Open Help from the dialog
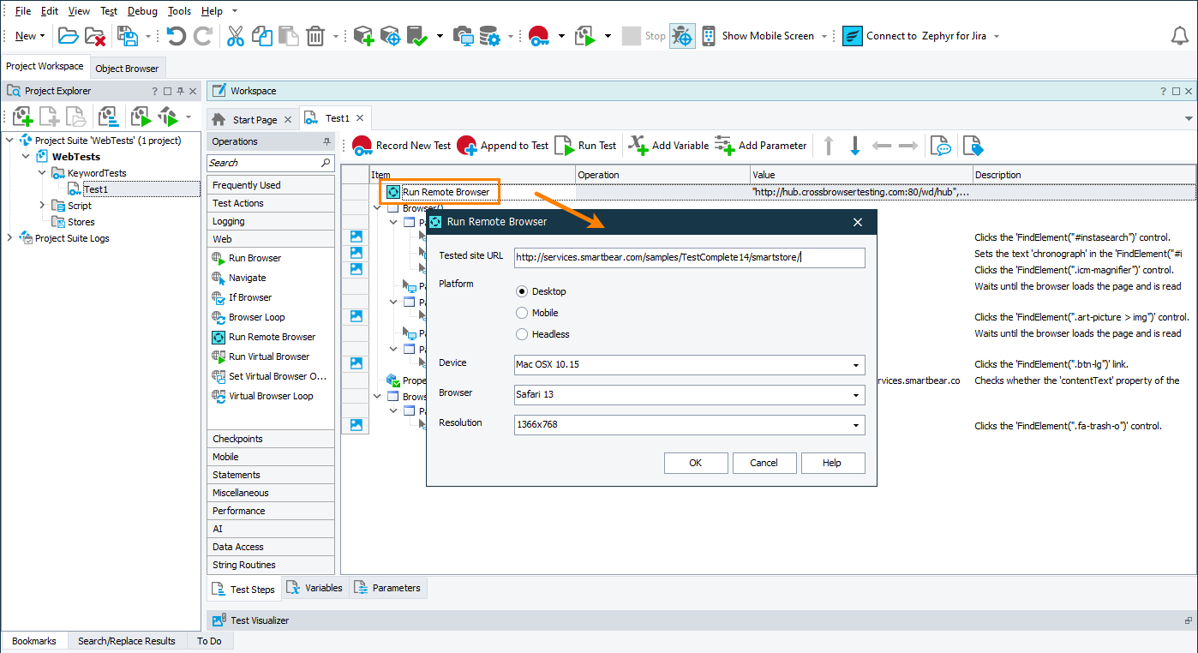1198x653 pixels. point(832,462)
